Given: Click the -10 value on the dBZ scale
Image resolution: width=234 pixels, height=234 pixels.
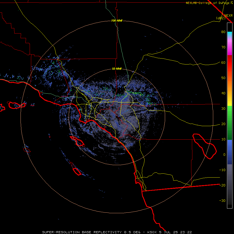Looking at the screenshot, I should tap(222, 170).
